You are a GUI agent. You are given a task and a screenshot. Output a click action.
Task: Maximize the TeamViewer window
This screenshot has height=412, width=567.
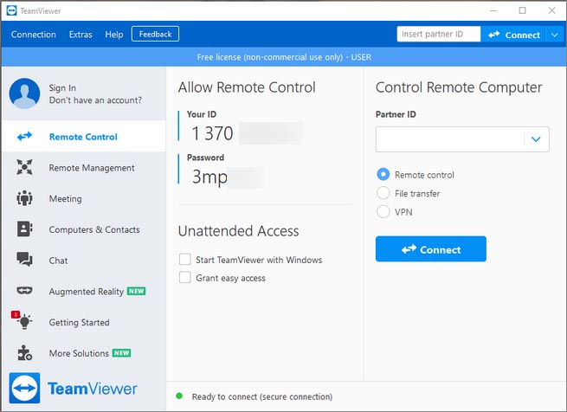523,10
